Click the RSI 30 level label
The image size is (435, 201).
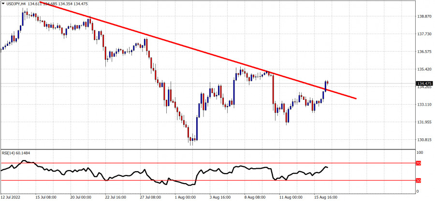(x=419, y=181)
